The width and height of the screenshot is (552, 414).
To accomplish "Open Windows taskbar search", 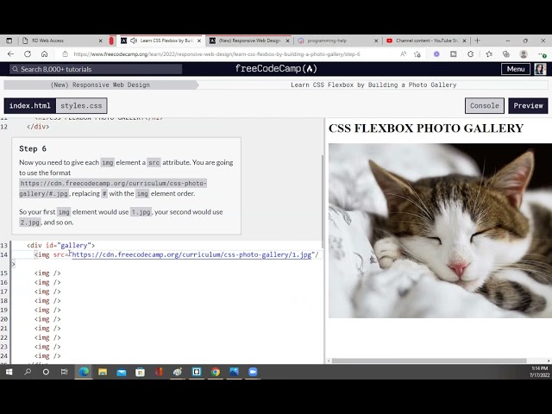I will point(28,372).
